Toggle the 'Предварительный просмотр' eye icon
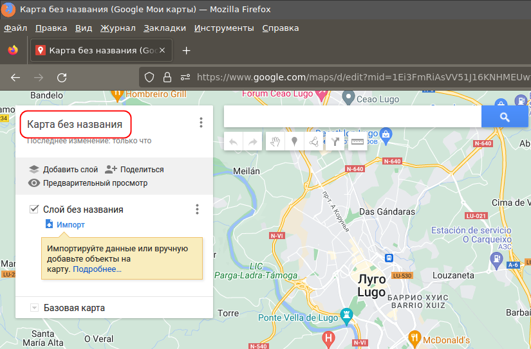 coord(34,183)
